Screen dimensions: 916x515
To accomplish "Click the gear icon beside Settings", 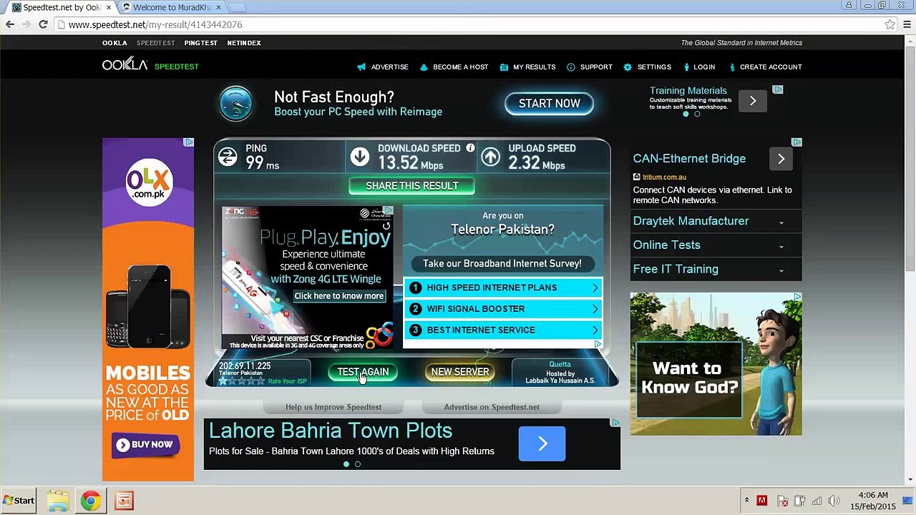I will tap(628, 67).
